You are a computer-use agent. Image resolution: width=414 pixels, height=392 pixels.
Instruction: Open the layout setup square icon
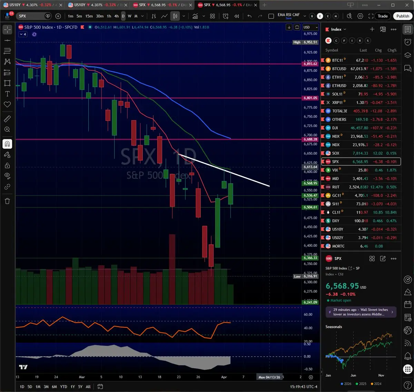[271, 16]
